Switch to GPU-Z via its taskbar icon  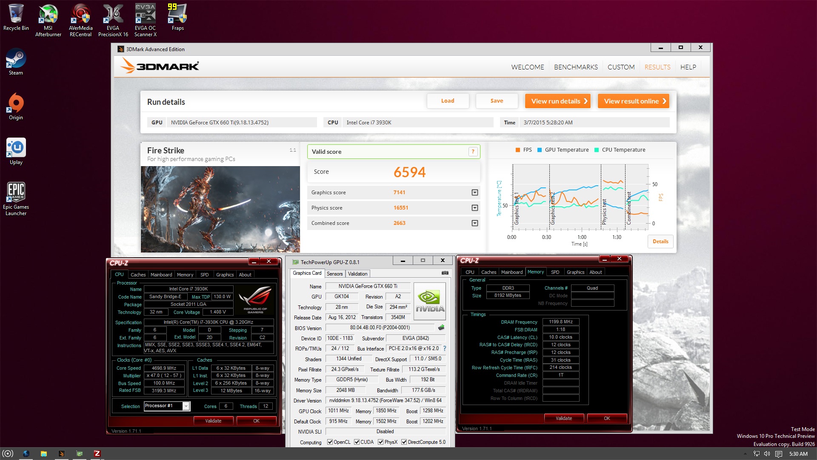click(x=79, y=454)
